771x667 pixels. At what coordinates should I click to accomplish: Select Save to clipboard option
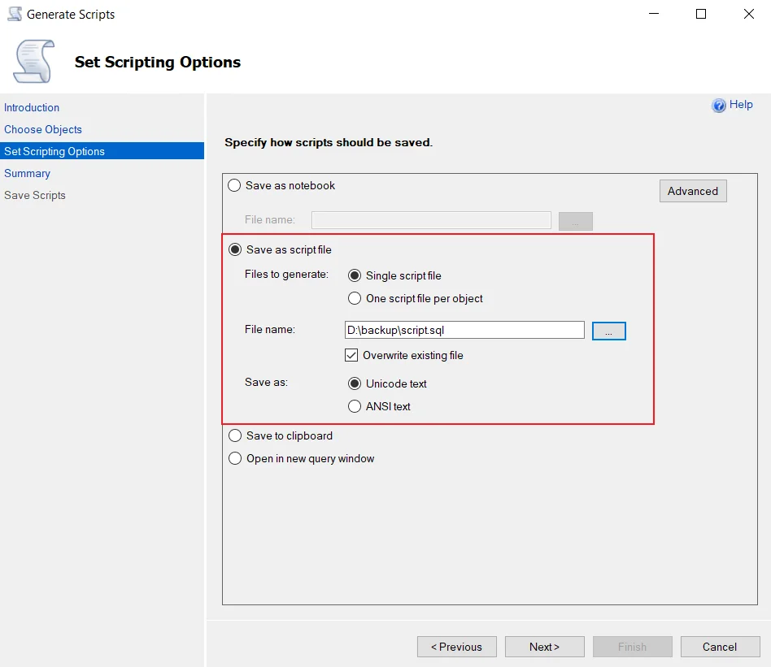point(235,435)
